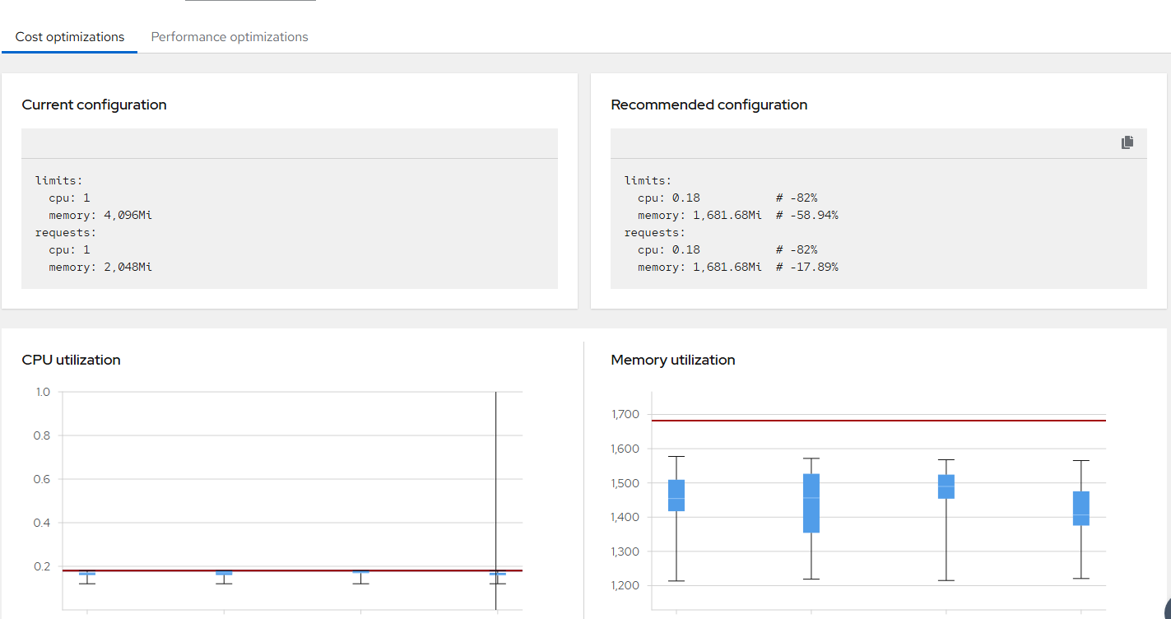Switch to the Performance optimizations tab
Viewport: 1171px width, 619px height.
tap(230, 37)
